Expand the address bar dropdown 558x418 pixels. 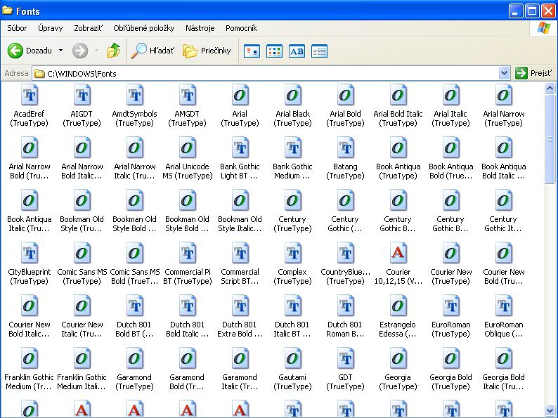click(504, 73)
